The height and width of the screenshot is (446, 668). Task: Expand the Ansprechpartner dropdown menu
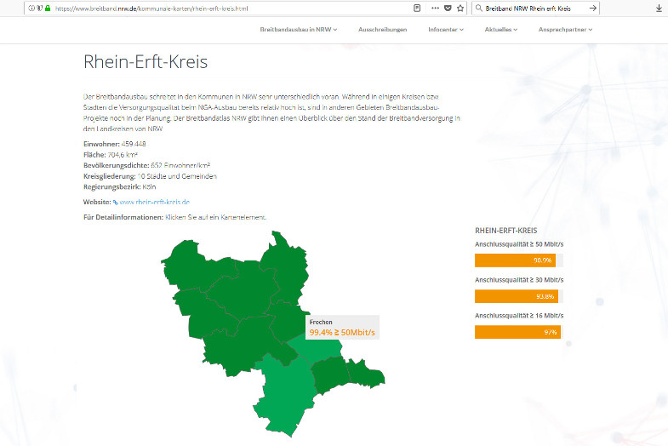click(565, 30)
